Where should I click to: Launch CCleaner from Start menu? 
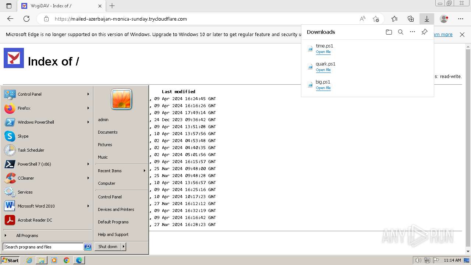(47, 178)
